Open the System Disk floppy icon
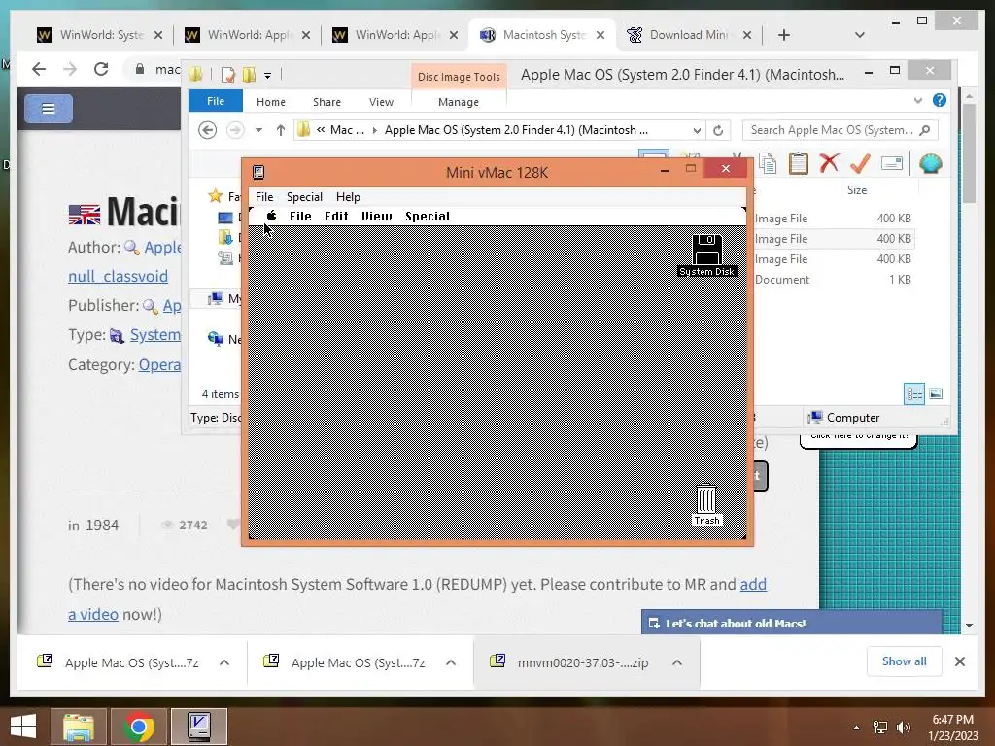Viewport: 995px width, 746px height. 707,250
